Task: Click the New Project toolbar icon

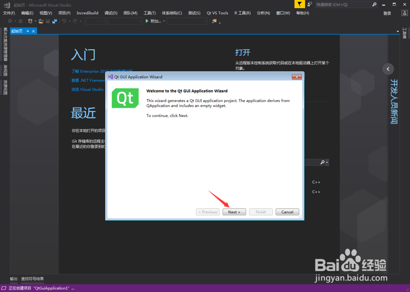Action: (30, 21)
